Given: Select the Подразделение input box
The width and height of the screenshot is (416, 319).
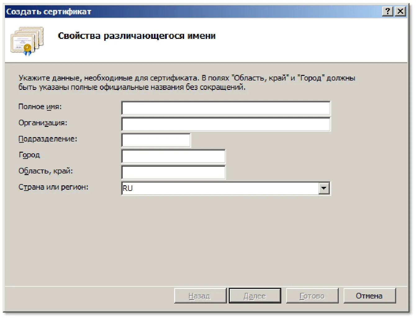Looking at the screenshot, I should click(x=156, y=140).
